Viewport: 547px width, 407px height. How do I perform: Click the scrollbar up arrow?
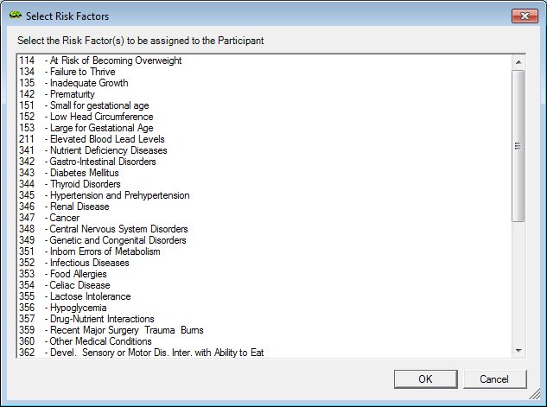pyautogui.click(x=518, y=62)
